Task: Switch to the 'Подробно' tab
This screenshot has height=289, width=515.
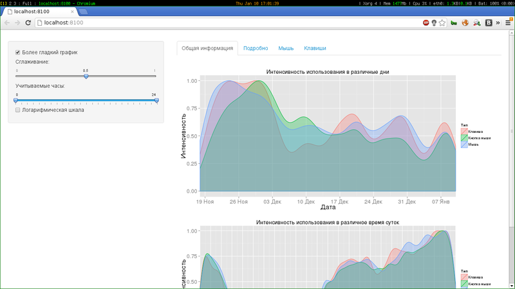Action: tap(256, 48)
